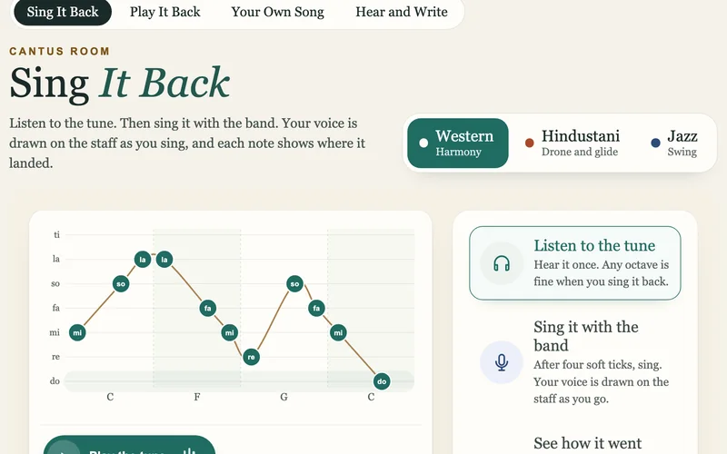Viewport: 727px width, 454px height.
Task: Click the equalizer bars icon on the play button
Action: [x=189, y=450]
